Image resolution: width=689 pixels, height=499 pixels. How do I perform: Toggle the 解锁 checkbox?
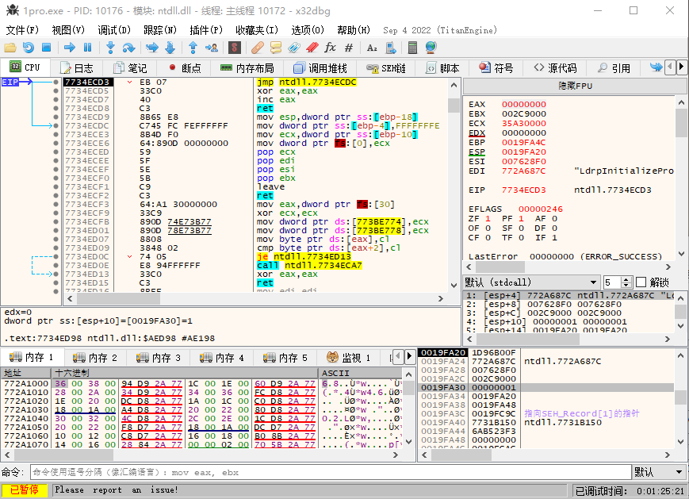641,282
